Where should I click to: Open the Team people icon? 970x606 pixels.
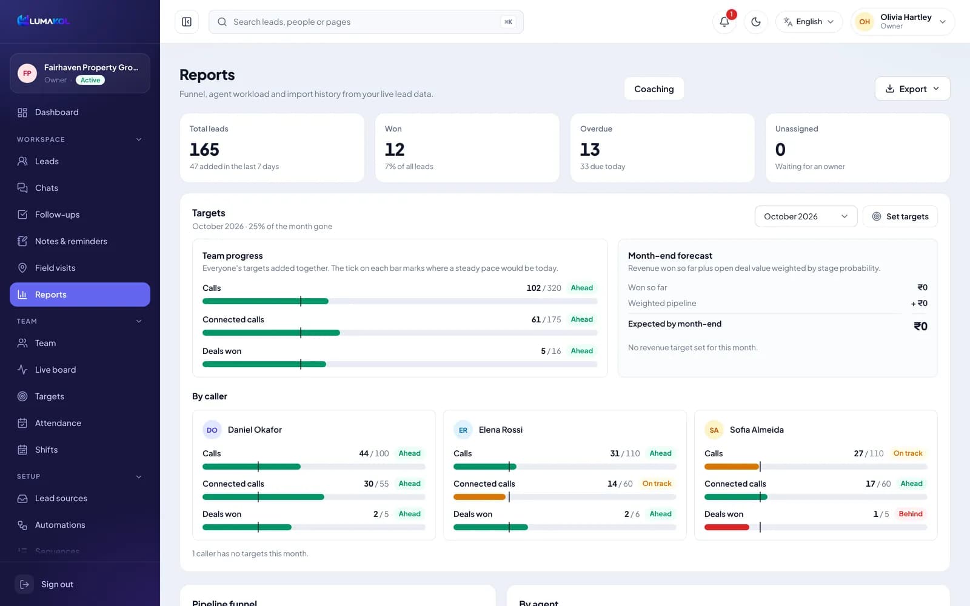(x=22, y=343)
